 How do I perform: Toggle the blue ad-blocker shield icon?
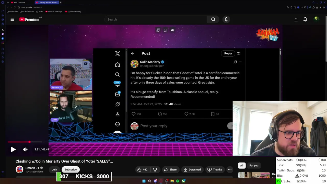(298, 7)
